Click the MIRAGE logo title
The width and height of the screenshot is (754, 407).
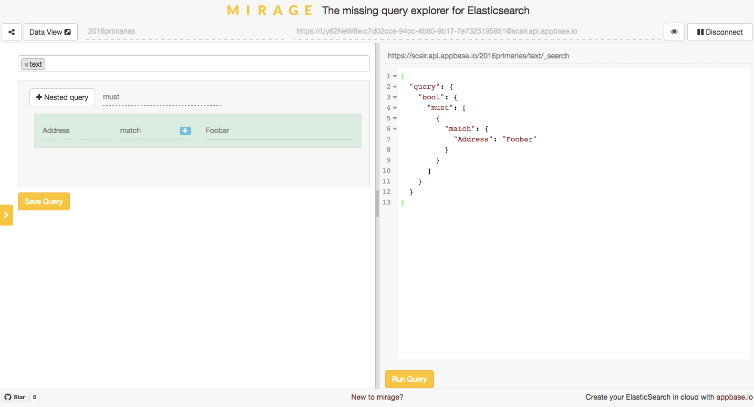(270, 11)
